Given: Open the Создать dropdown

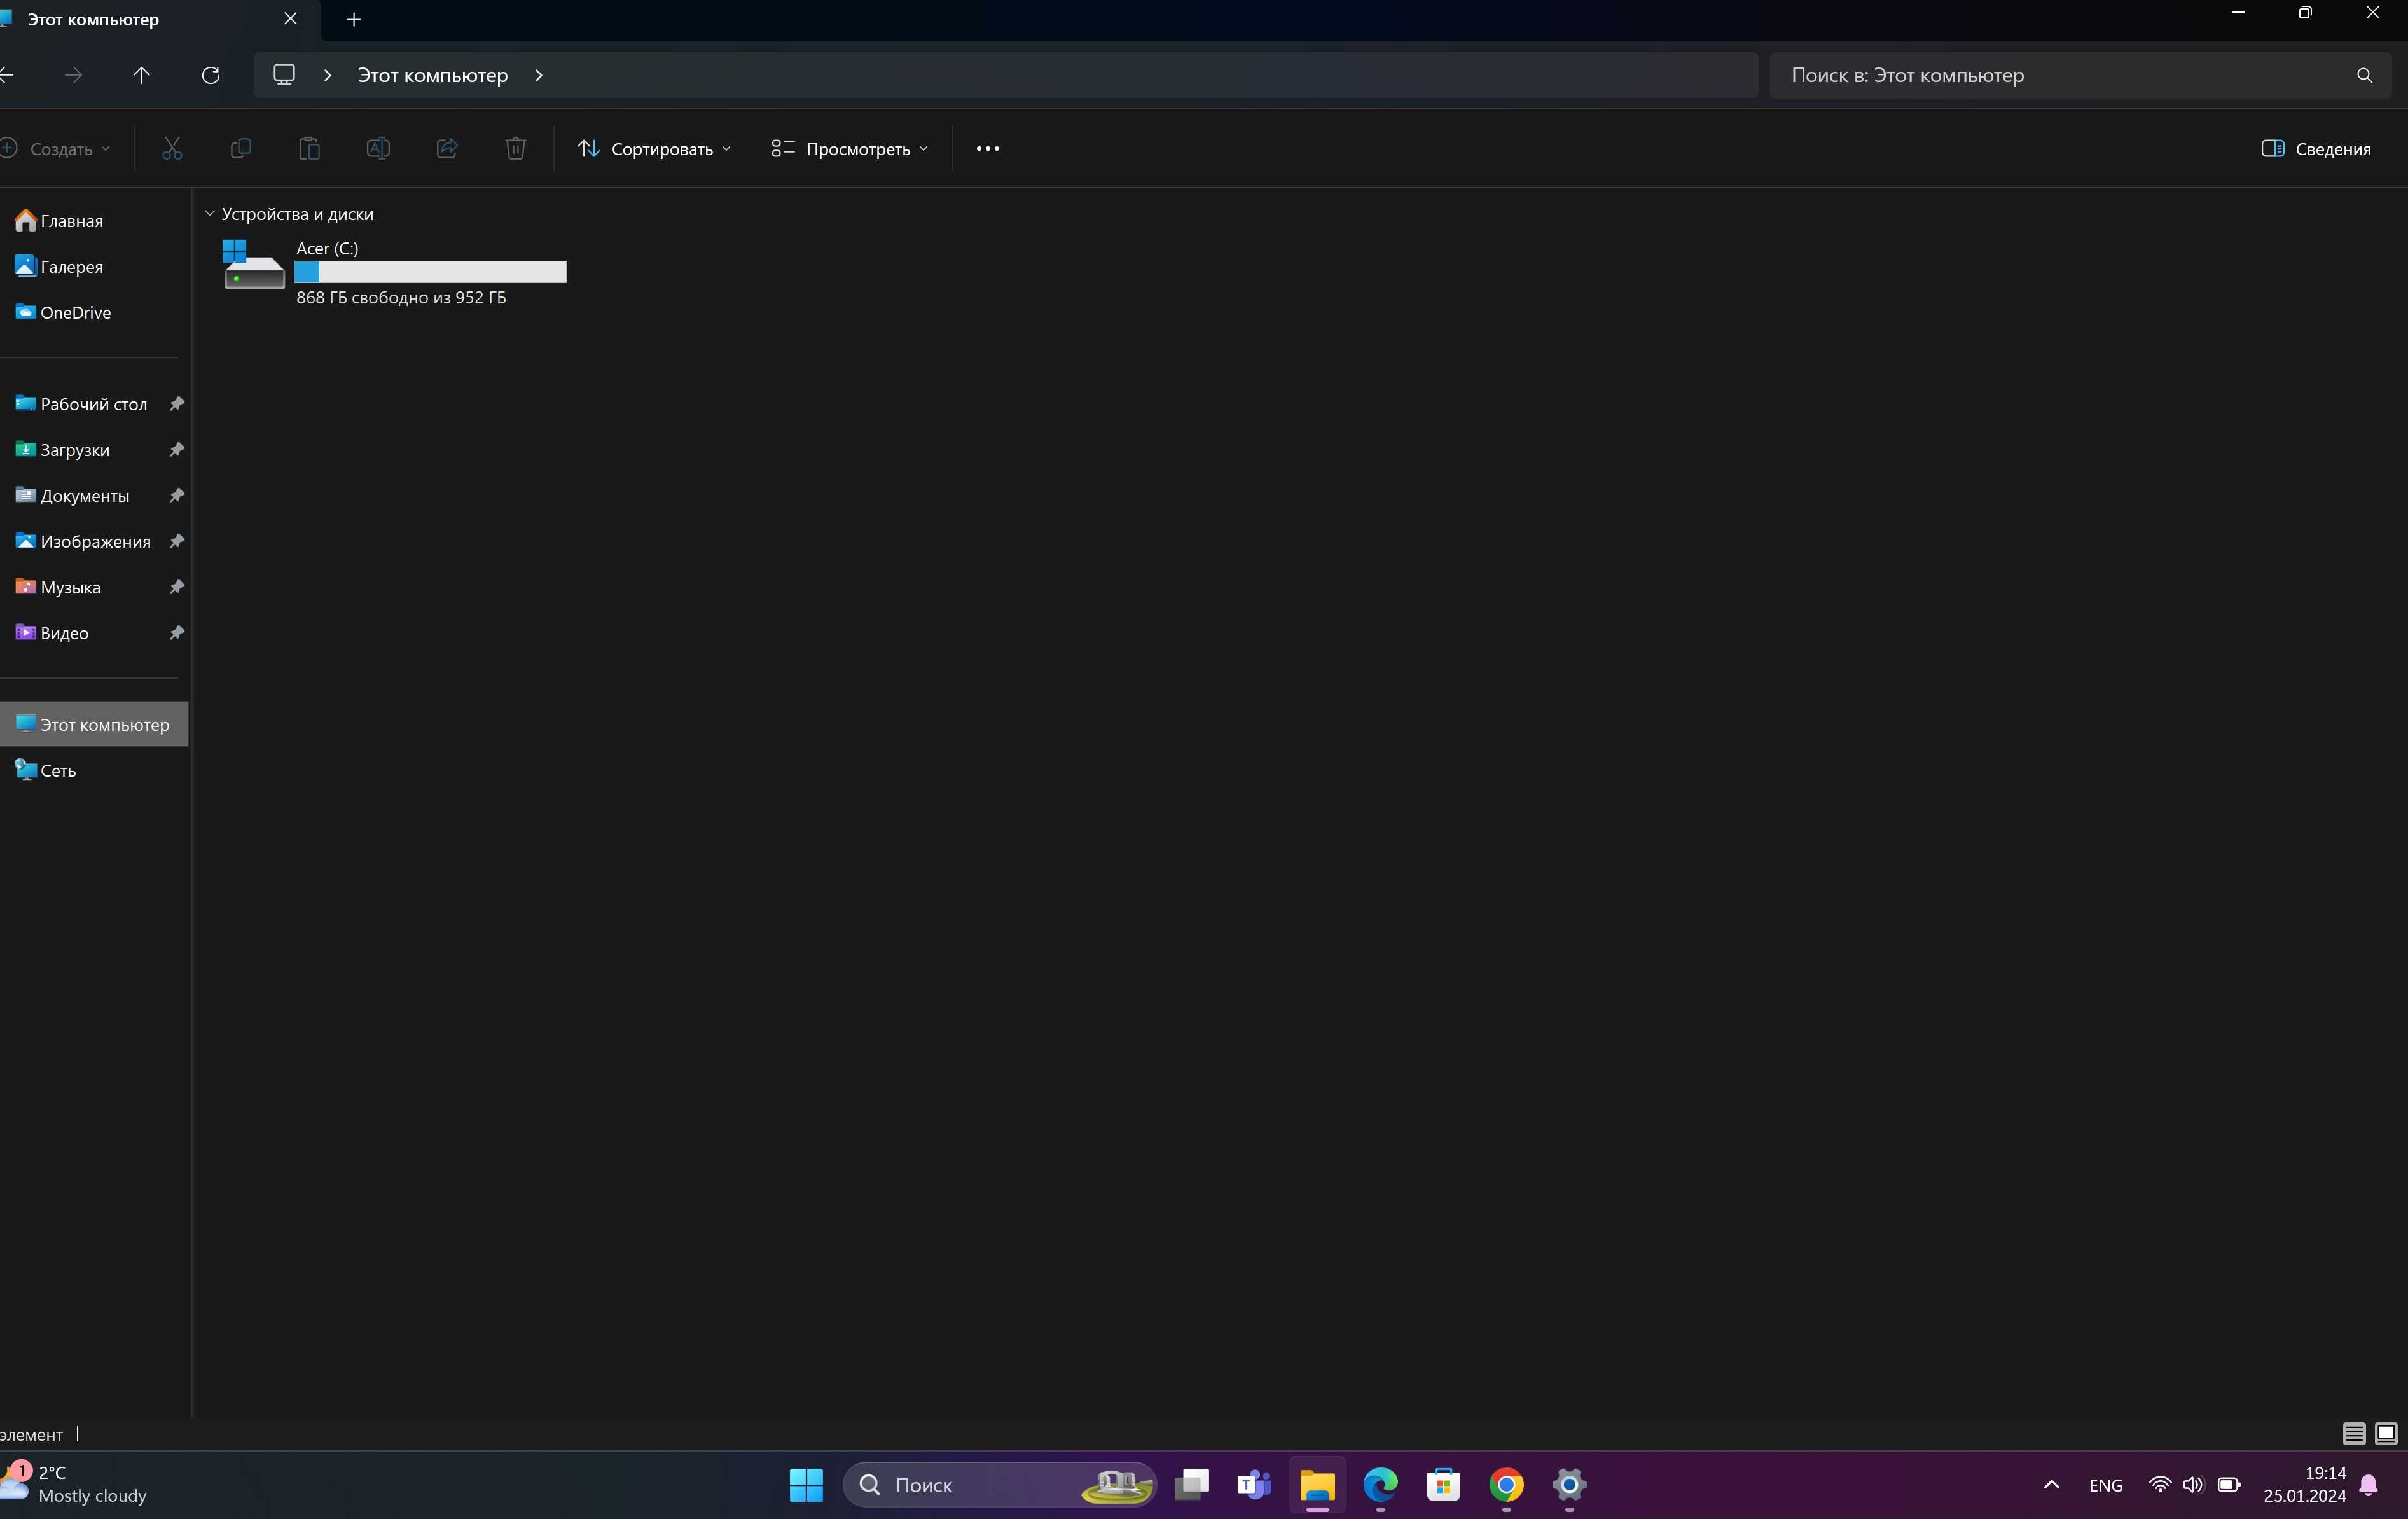Looking at the screenshot, I should [x=56, y=149].
